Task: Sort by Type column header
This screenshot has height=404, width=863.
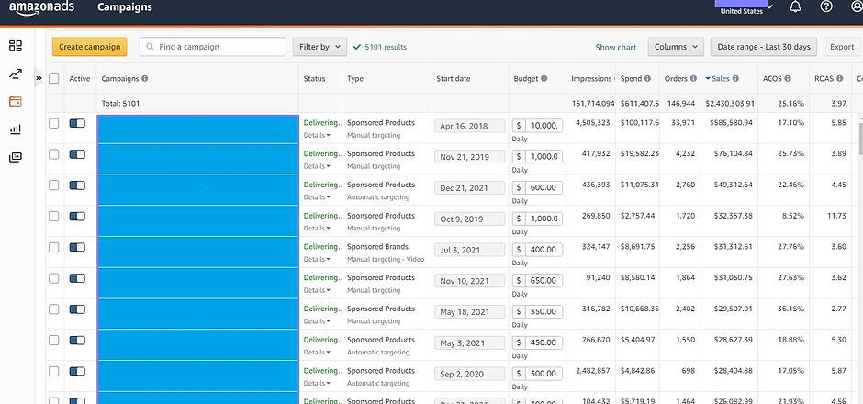Action: point(355,79)
